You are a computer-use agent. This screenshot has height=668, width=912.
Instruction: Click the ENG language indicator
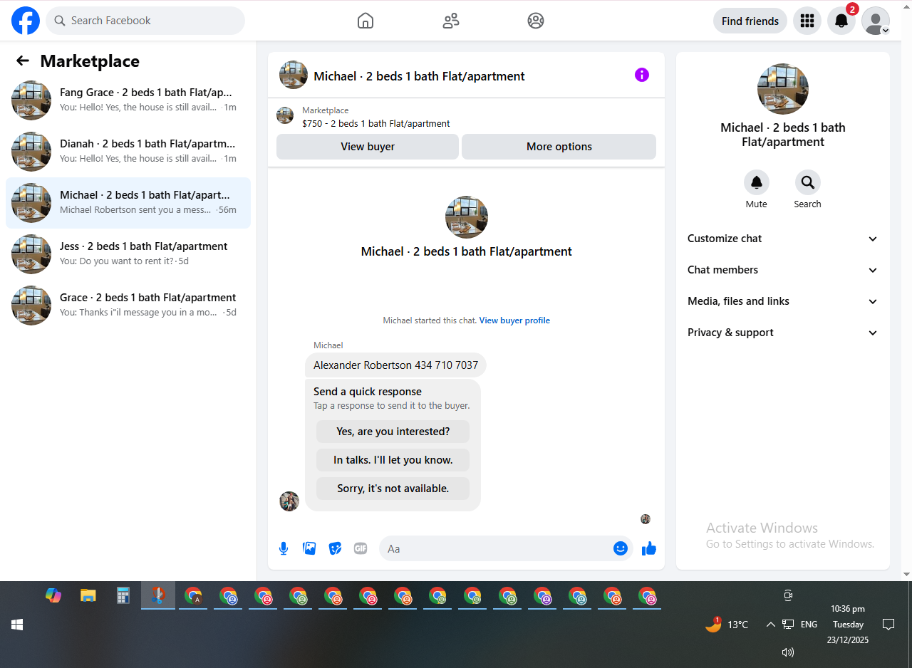click(809, 625)
